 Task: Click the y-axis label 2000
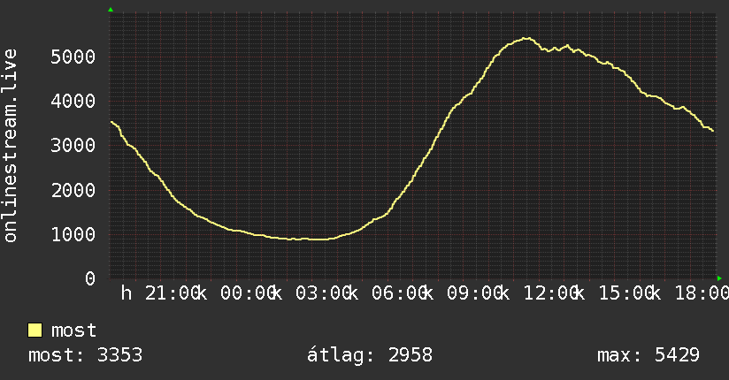(x=73, y=190)
